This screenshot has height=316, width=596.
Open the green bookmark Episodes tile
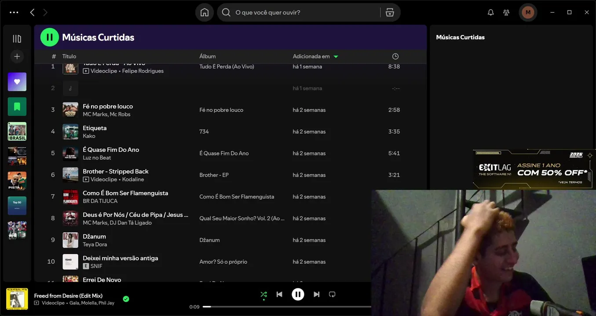pyautogui.click(x=17, y=106)
